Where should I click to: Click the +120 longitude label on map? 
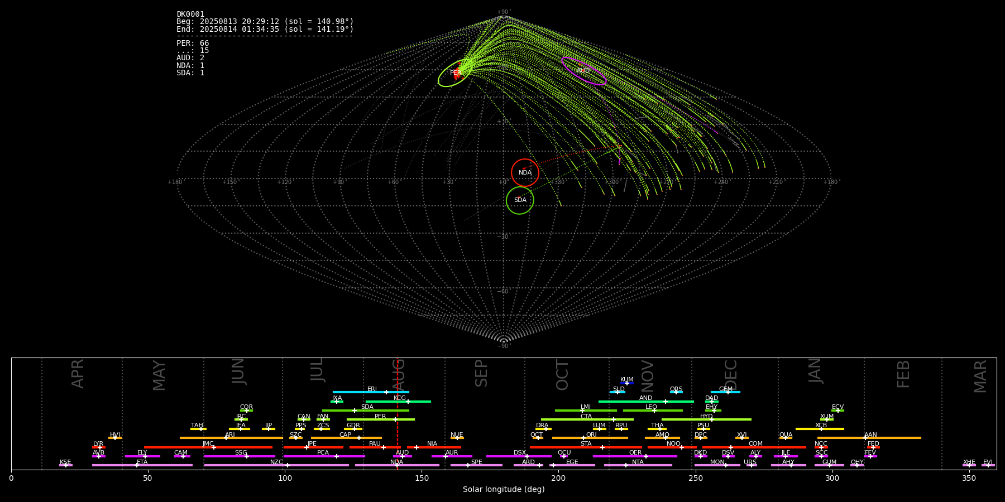pyautogui.click(x=284, y=182)
